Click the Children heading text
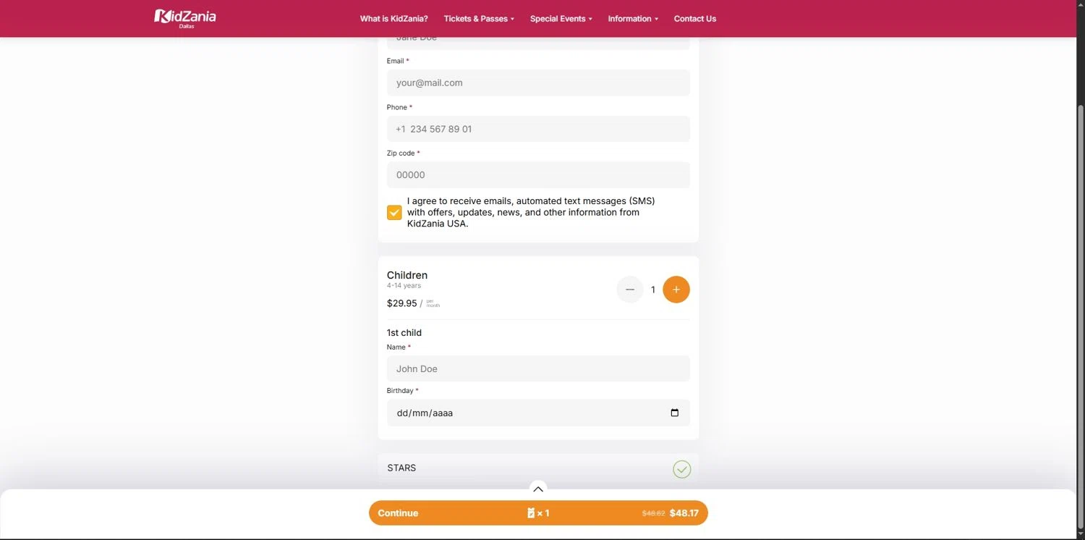 pyautogui.click(x=407, y=275)
